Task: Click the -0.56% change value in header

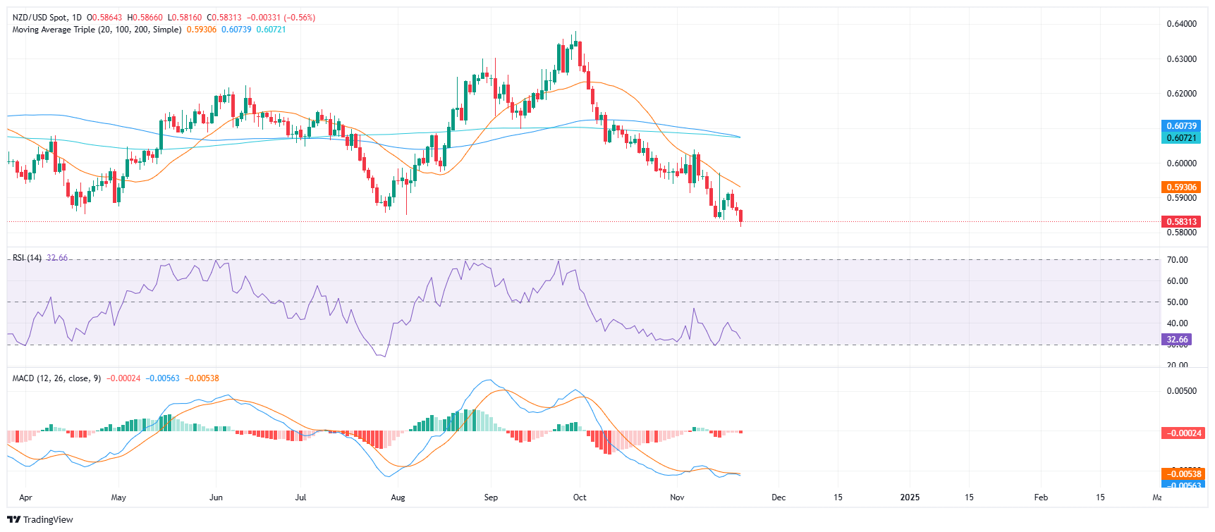Action: (x=300, y=17)
